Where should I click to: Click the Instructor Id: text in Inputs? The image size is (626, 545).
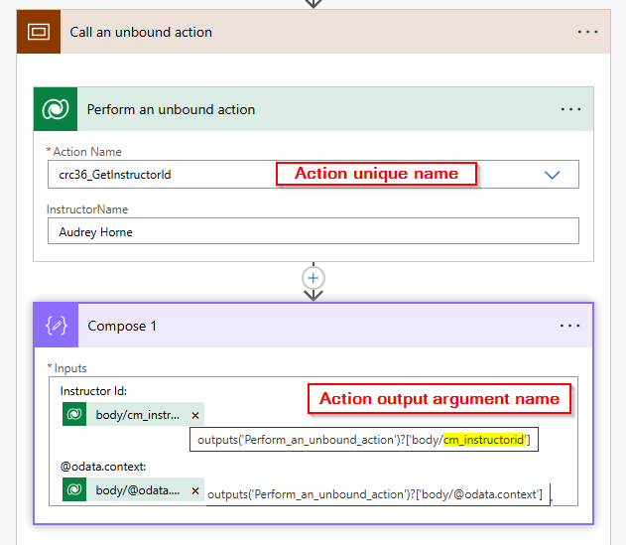[93, 391]
